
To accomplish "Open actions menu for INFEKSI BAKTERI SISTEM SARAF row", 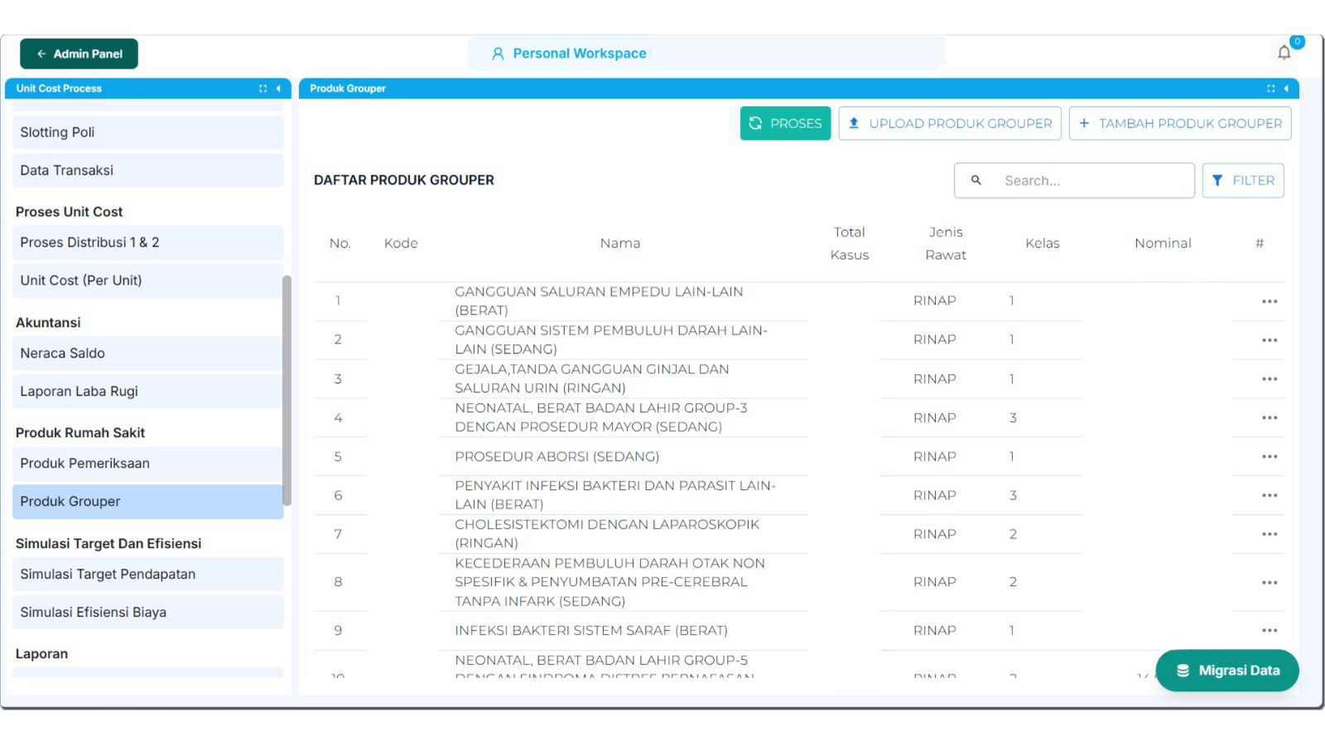I will pyautogui.click(x=1270, y=631).
